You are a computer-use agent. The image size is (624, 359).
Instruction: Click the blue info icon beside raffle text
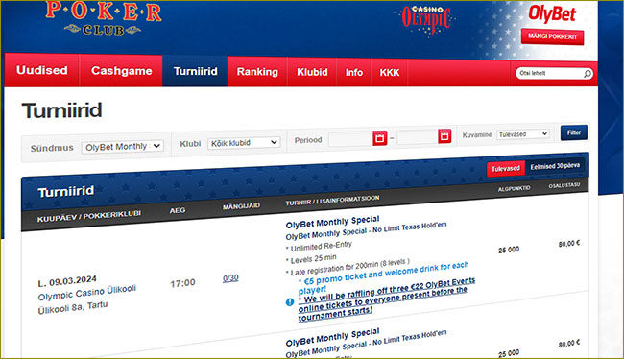pyautogui.click(x=290, y=302)
